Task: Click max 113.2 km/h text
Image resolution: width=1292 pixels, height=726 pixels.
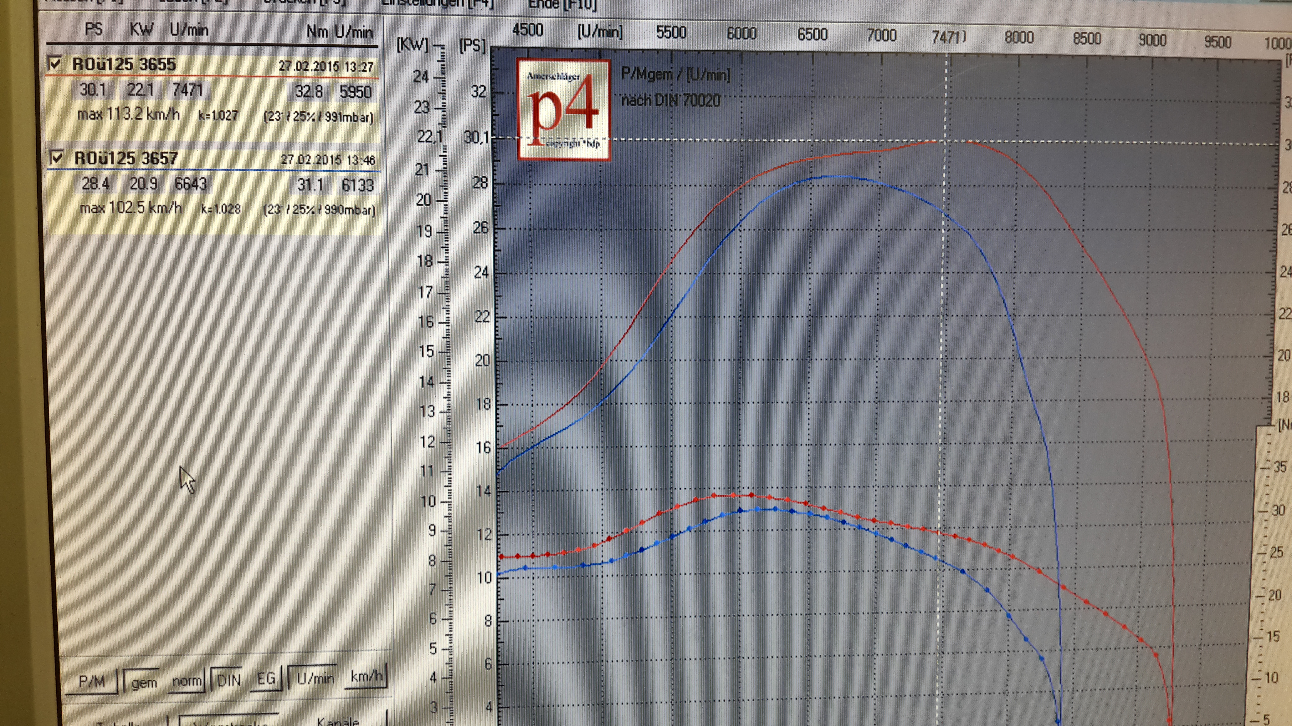Action: tap(128, 114)
